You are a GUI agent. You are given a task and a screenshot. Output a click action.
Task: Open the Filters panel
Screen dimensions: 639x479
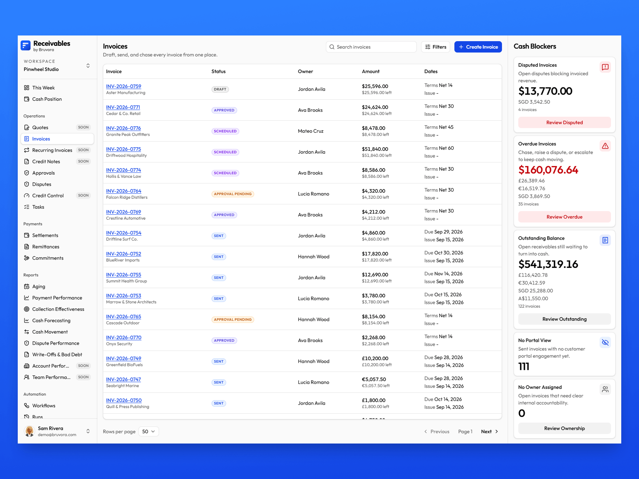(436, 47)
